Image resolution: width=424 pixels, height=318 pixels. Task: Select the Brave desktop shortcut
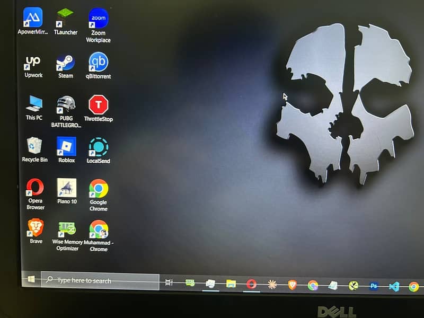36,231
